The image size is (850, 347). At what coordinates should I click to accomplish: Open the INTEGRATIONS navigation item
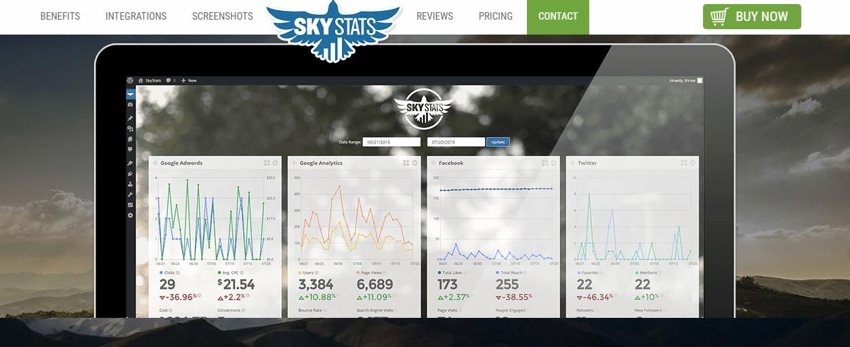coord(136,16)
